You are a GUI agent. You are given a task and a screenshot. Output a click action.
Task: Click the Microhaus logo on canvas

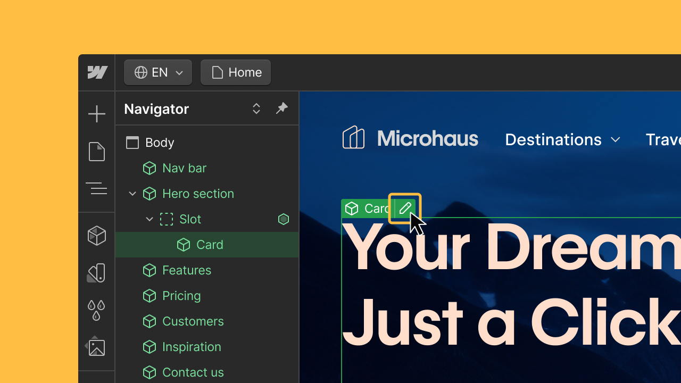[410, 138]
